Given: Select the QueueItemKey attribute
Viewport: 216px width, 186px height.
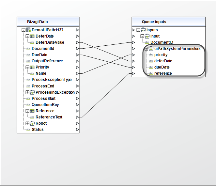Looking at the screenshot, I should tap(45, 105).
